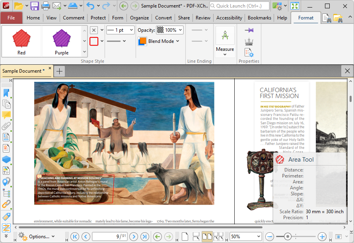Choose the Red shape style
Viewport: 354px width, 243px height.
click(x=21, y=41)
